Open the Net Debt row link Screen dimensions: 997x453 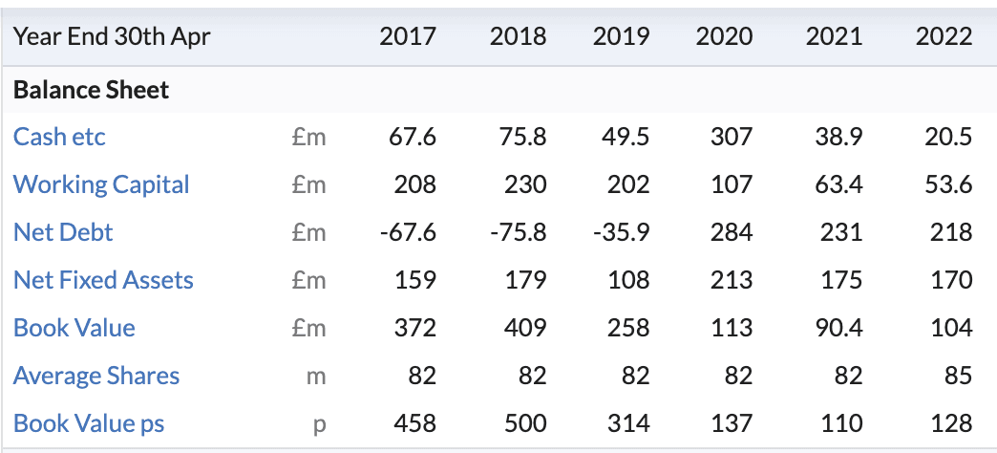63,232
